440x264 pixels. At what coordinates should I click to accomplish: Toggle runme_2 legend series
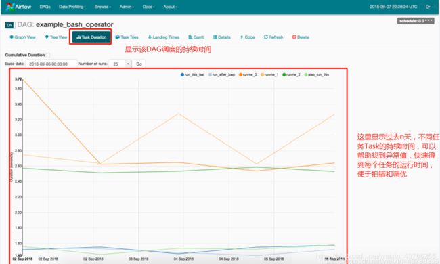click(291, 74)
